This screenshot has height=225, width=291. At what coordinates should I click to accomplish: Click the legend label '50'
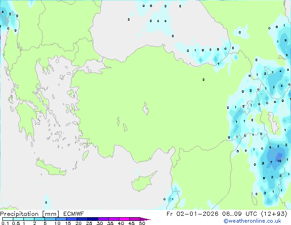[142, 223]
